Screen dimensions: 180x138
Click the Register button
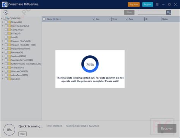[148, 5]
